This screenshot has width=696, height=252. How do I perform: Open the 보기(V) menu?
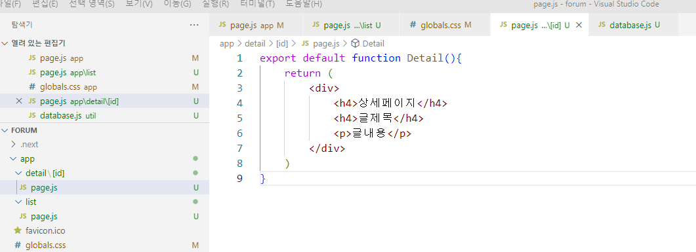pyautogui.click(x=139, y=4)
